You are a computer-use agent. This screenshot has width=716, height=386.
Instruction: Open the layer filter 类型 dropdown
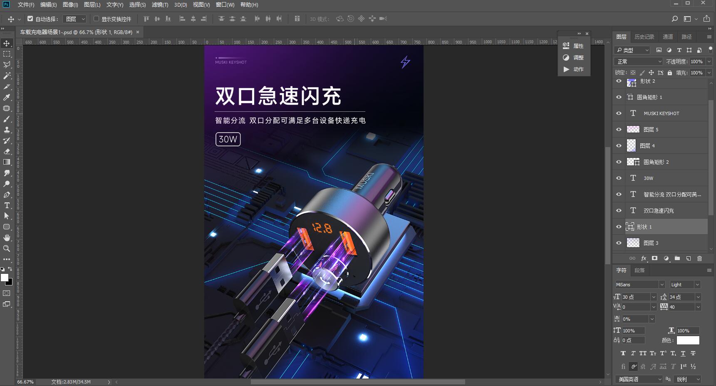pos(632,50)
